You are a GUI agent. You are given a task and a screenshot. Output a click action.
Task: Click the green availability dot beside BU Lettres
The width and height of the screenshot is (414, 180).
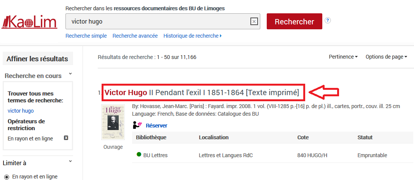click(x=139, y=155)
